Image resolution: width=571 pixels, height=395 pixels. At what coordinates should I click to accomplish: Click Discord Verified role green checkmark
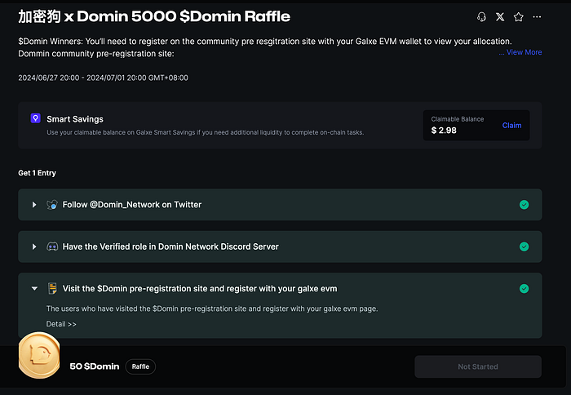524,246
